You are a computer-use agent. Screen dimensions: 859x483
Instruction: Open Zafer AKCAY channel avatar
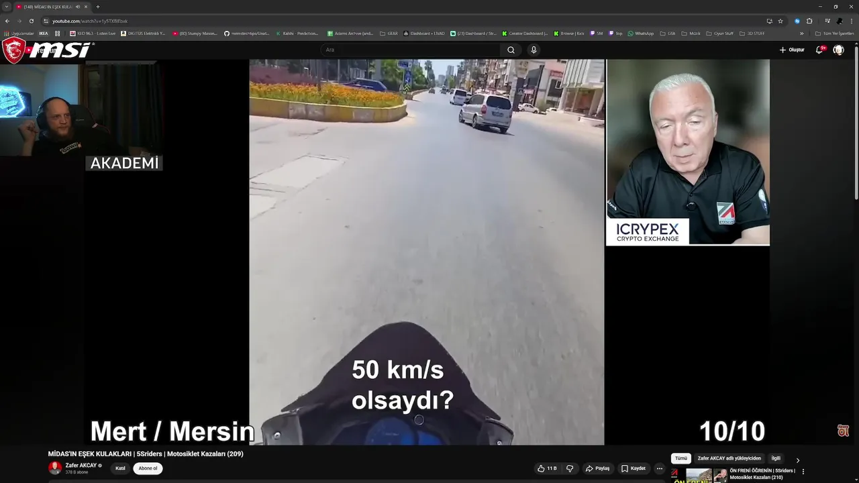click(x=55, y=468)
